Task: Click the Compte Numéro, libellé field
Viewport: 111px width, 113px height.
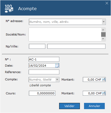Action: pos(42,80)
